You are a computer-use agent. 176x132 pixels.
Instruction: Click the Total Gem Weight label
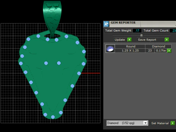coord(118,30)
